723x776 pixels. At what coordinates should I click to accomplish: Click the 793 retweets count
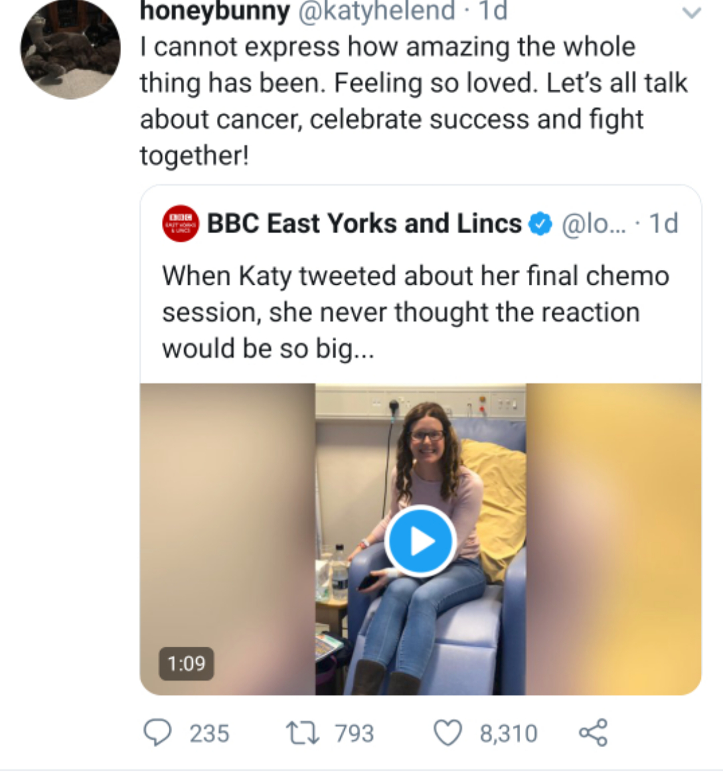pos(354,733)
